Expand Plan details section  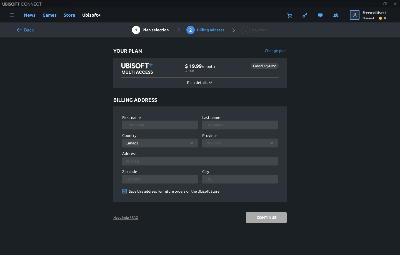pyautogui.click(x=199, y=83)
